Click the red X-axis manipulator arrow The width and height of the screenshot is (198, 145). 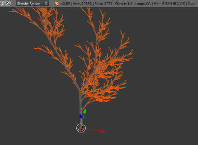[103, 131]
